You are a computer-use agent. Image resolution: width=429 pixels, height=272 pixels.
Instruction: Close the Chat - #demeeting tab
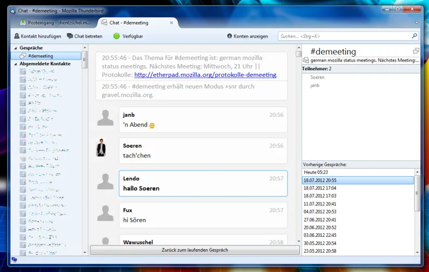(x=171, y=22)
